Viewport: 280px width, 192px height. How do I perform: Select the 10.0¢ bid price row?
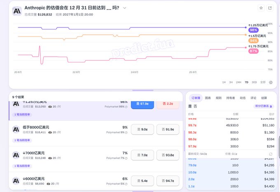[x=231, y=172]
